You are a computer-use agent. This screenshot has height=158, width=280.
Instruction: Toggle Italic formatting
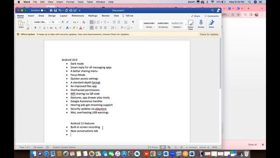[40, 28]
